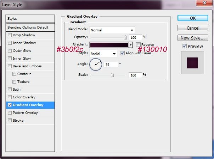The width and height of the screenshot is (214, 159).
Task: Click the Opacity slider handle
Action: tap(125, 37)
